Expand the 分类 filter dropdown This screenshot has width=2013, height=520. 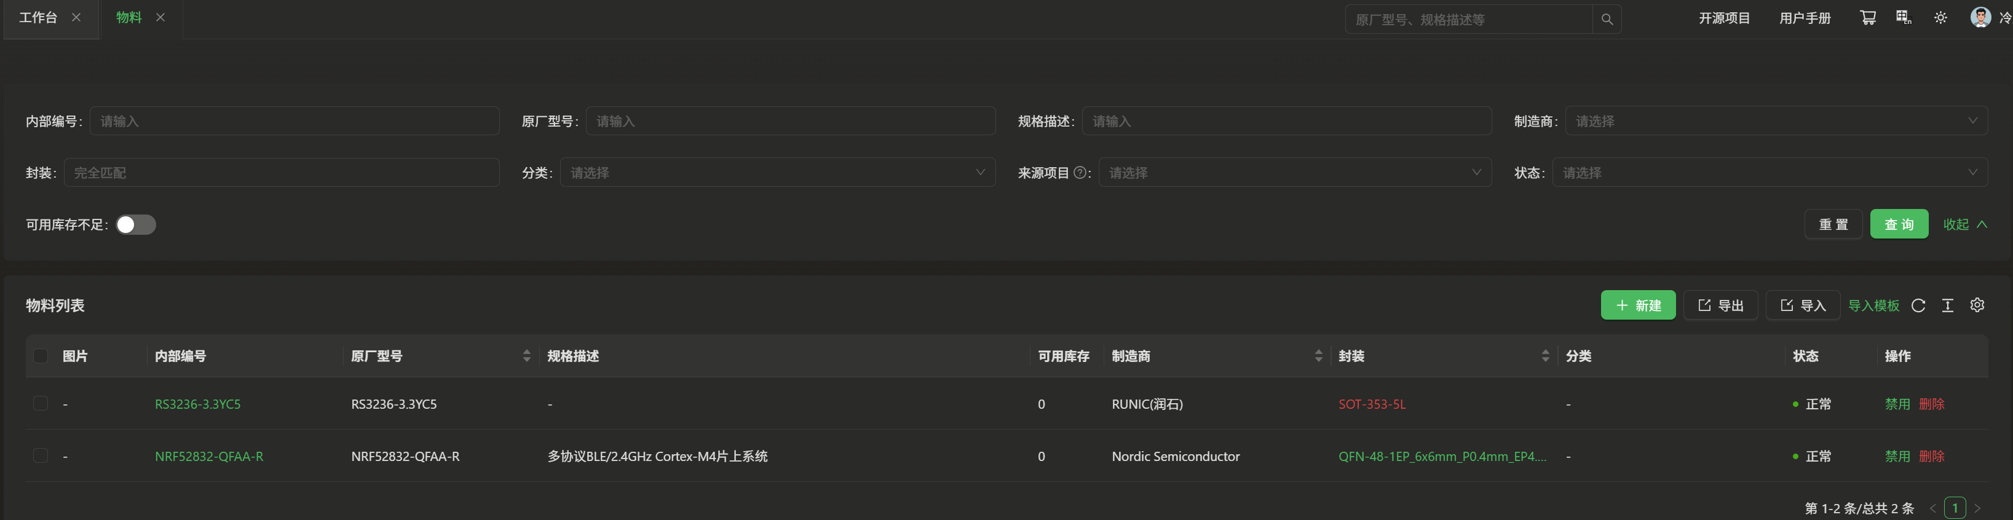(x=778, y=173)
